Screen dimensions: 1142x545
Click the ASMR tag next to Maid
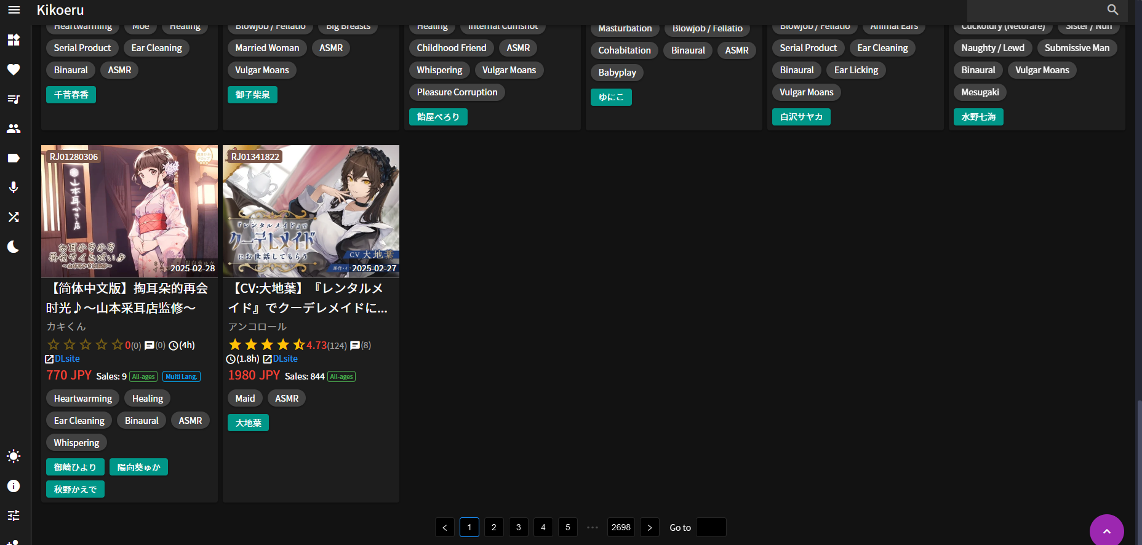tap(287, 399)
